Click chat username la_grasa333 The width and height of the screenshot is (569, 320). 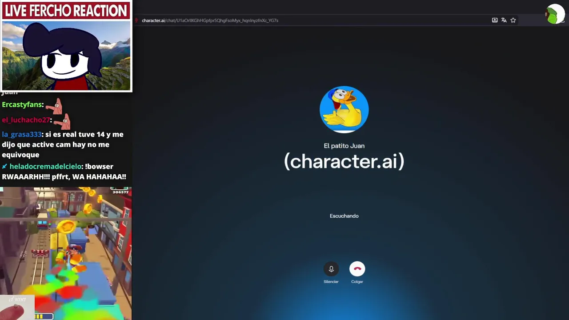click(x=21, y=134)
